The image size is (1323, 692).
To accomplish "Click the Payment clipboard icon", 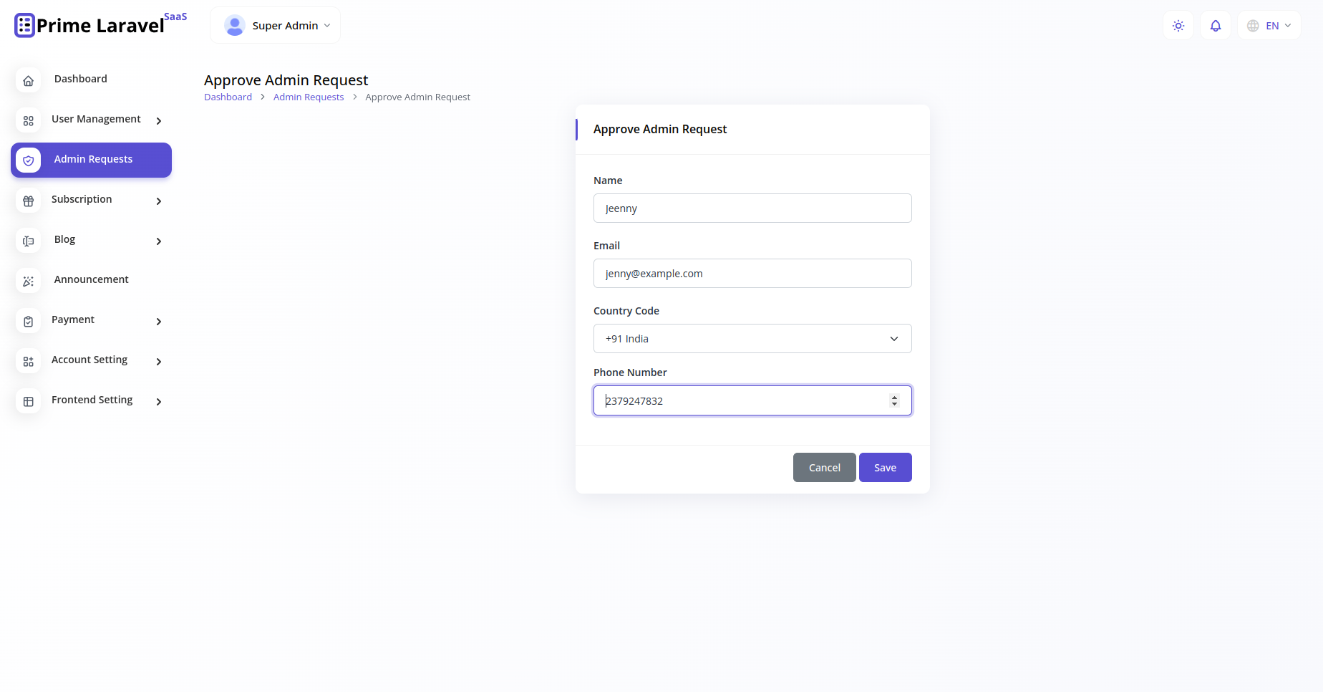I will click(x=28, y=321).
